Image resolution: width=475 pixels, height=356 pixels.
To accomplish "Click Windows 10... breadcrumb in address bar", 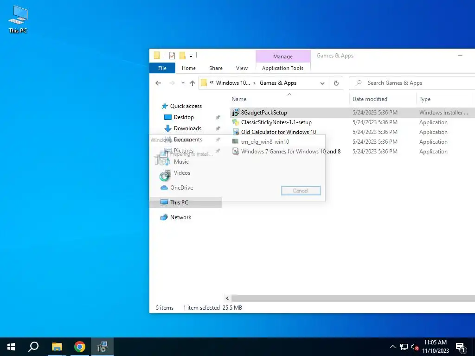I will [x=233, y=83].
